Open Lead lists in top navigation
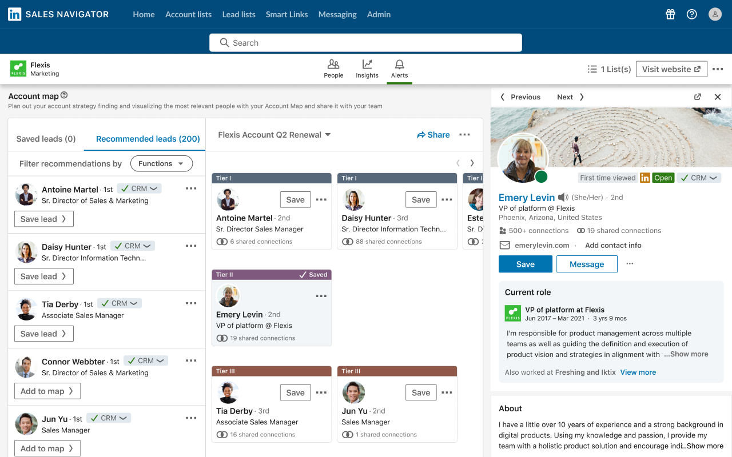The width and height of the screenshot is (732, 457). tap(238, 14)
